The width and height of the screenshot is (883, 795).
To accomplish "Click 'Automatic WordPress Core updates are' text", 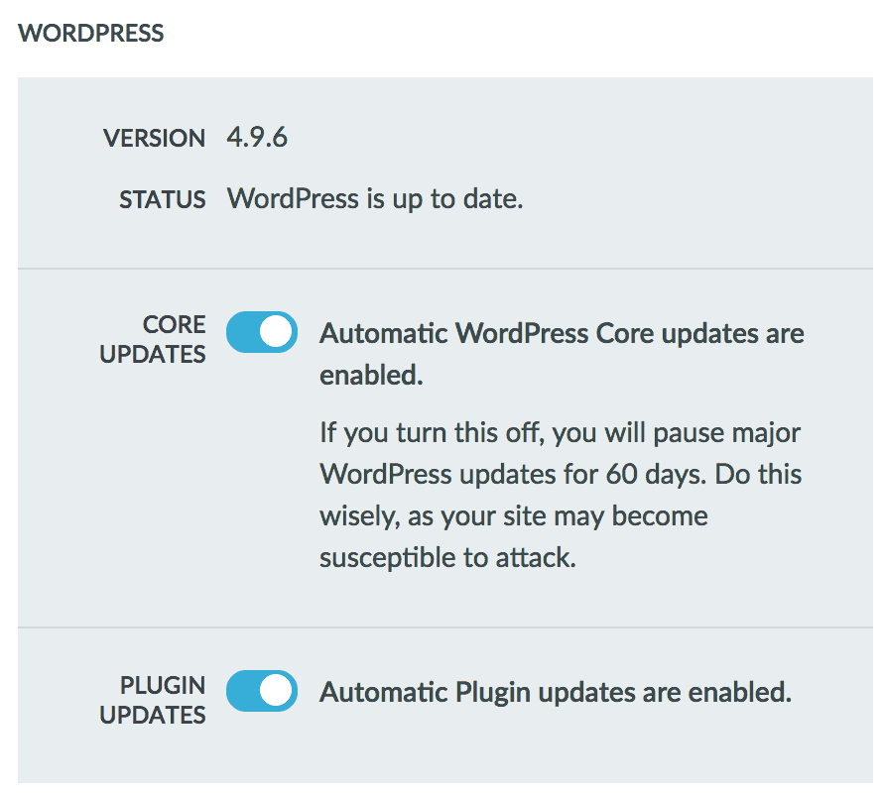I will [562, 334].
